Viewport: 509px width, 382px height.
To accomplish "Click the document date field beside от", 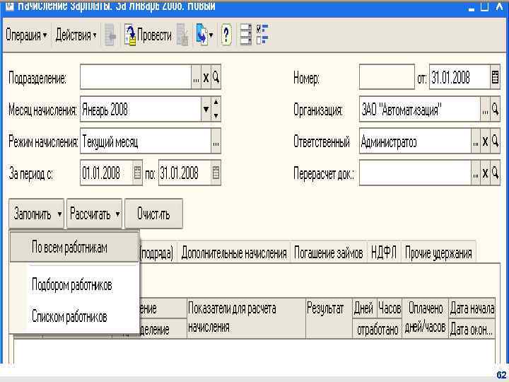I will [460, 77].
